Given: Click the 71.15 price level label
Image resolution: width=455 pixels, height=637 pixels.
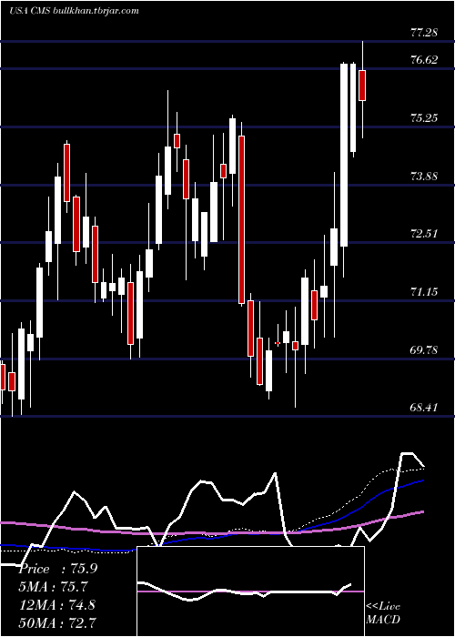Looking at the screenshot, I should (x=424, y=292).
